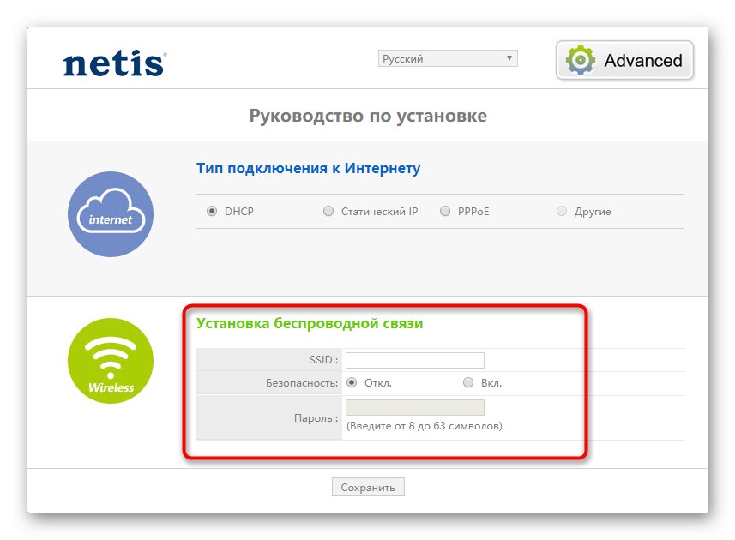Click the heading Руководство по установке
This screenshot has width=735, height=540.
tap(367, 115)
